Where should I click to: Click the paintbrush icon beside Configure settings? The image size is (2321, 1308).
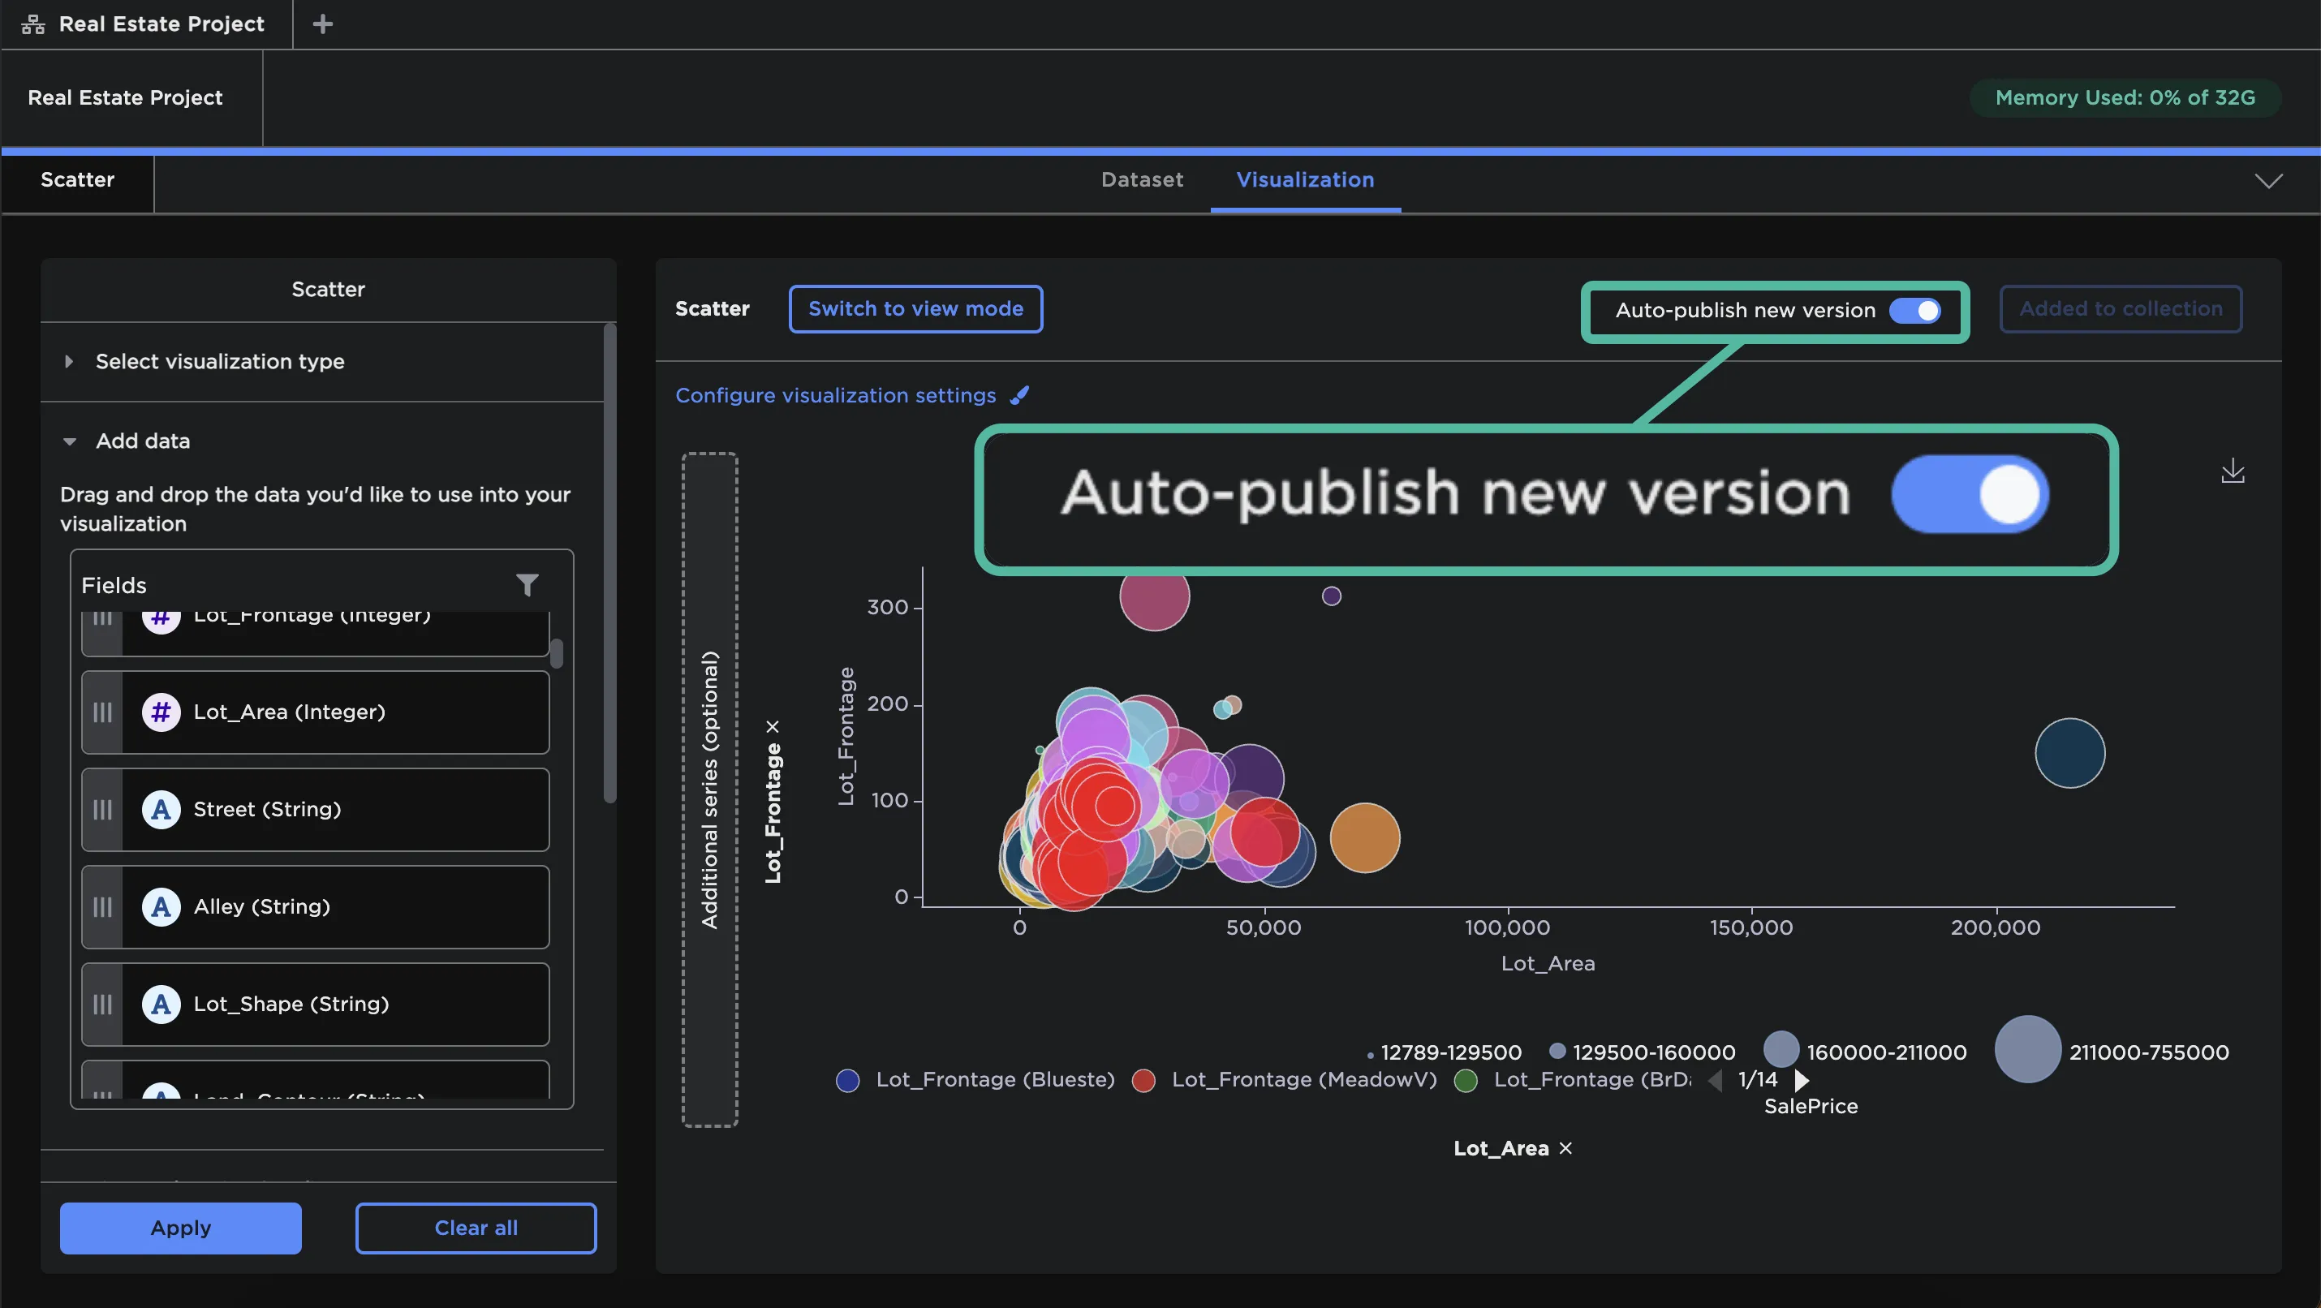click(1020, 395)
